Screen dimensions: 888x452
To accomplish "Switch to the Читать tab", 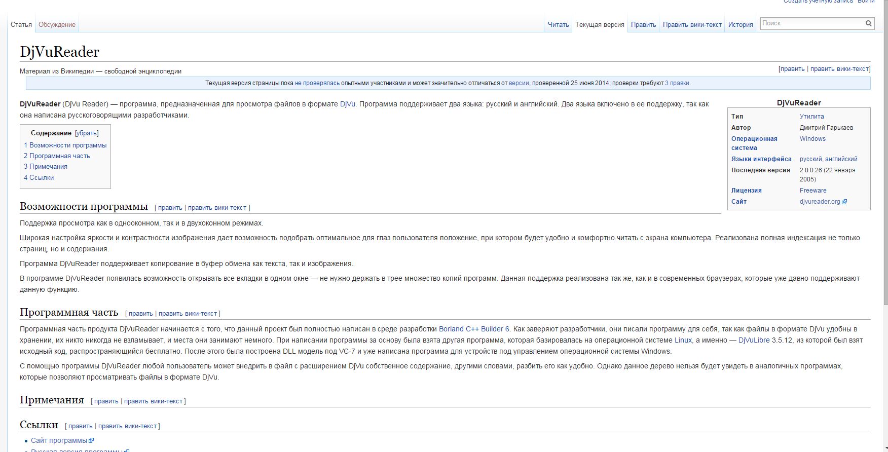I will pos(558,24).
